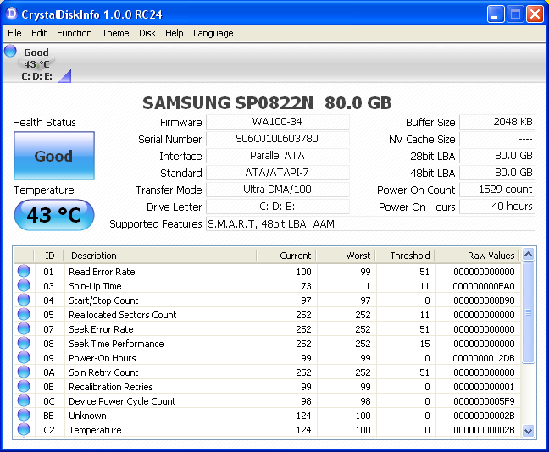Click the Threshold column header
The image size is (549, 452).
pyautogui.click(x=406, y=256)
